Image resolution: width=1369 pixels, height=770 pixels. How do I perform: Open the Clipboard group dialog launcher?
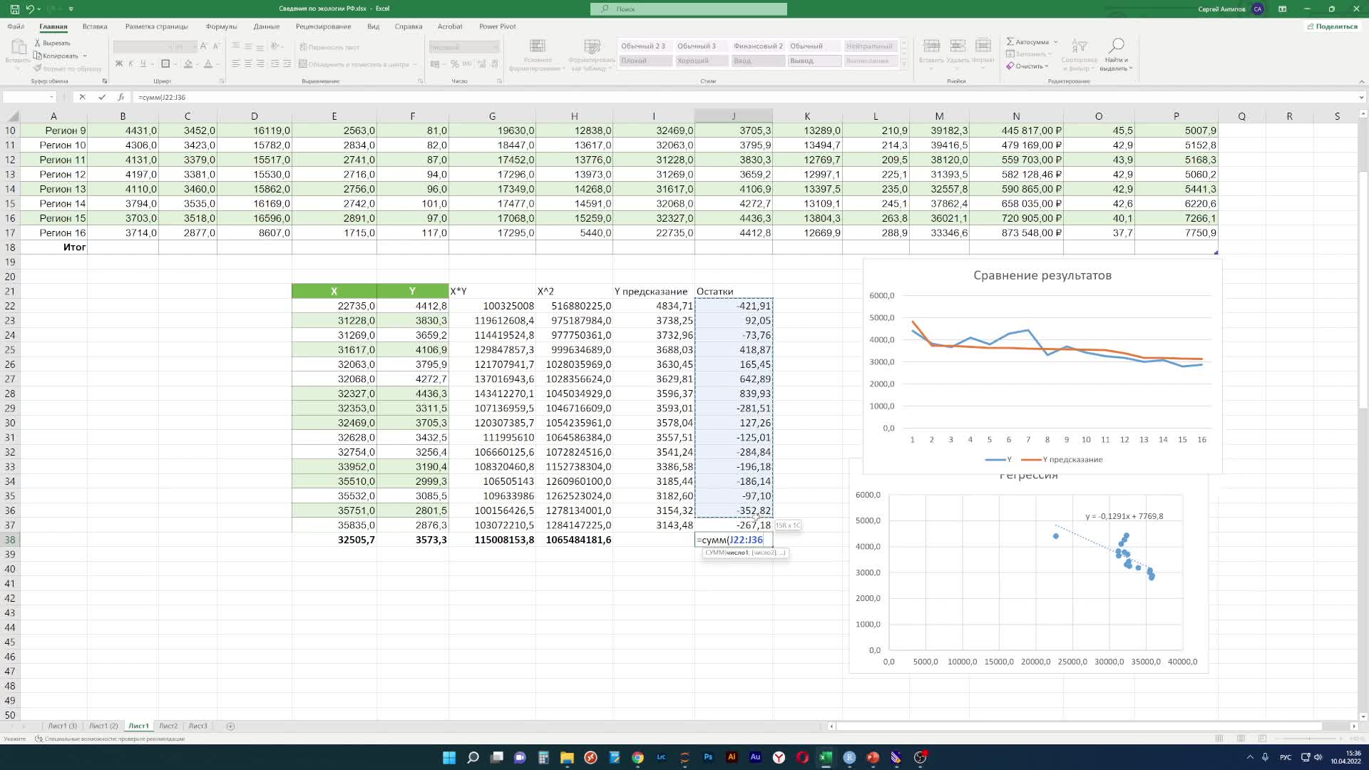[x=104, y=81]
